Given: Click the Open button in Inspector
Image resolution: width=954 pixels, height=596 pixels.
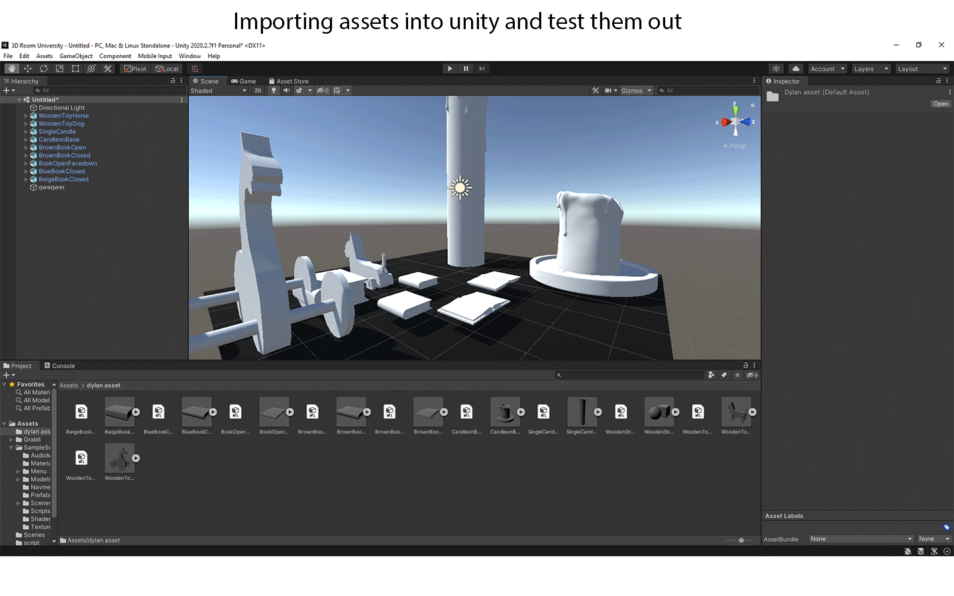Looking at the screenshot, I should [x=941, y=104].
